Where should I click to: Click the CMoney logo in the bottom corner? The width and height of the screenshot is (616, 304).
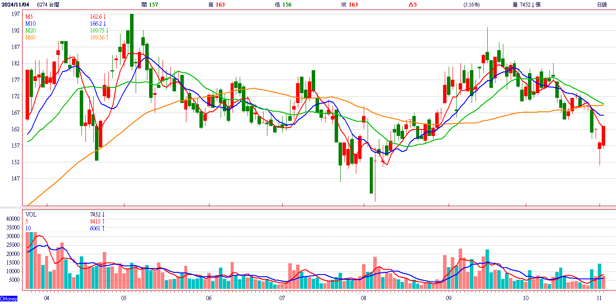[x=9, y=299]
